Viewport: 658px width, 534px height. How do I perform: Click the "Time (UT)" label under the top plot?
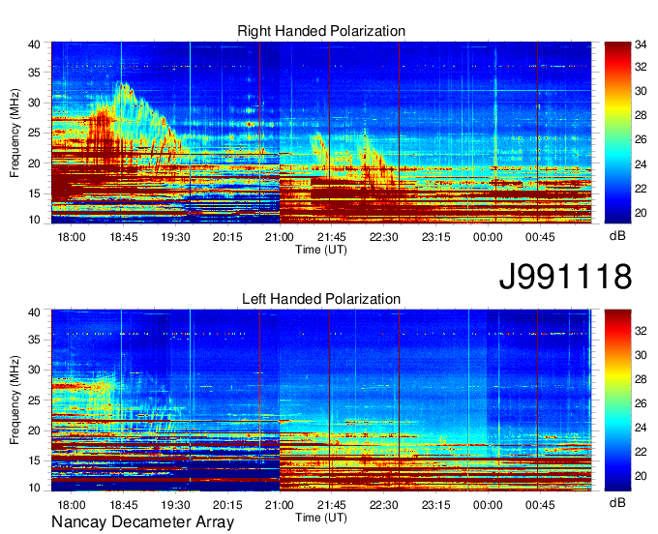click(321, 250)
